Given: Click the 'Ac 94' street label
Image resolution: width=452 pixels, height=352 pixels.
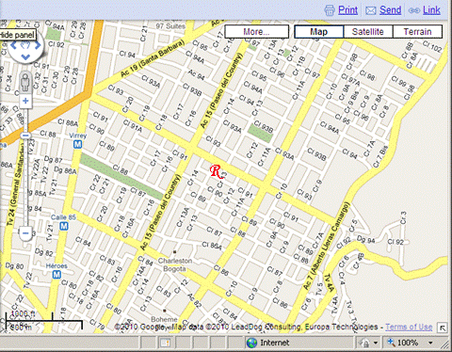Looking at the screenshot, I should (197, 74).
